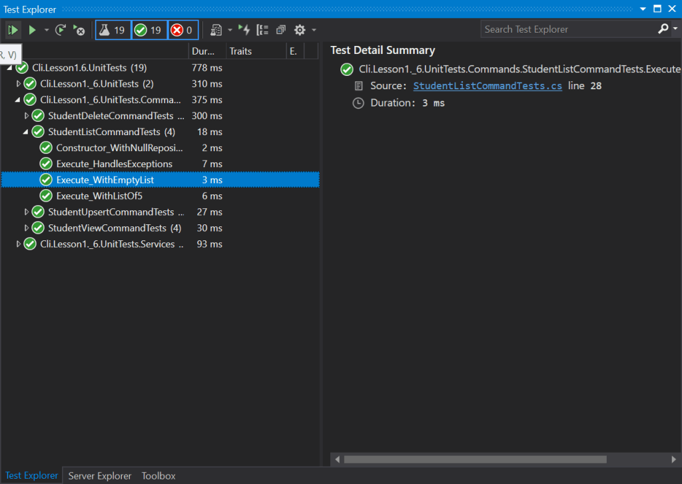Toggle the total tests filter showing 19
Image resolution: width=682 pixels, height=484 pixels.
click(113, 30)
